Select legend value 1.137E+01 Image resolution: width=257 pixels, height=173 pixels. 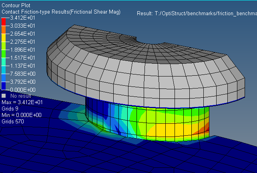pyautogui.click(x=23, y=66)
